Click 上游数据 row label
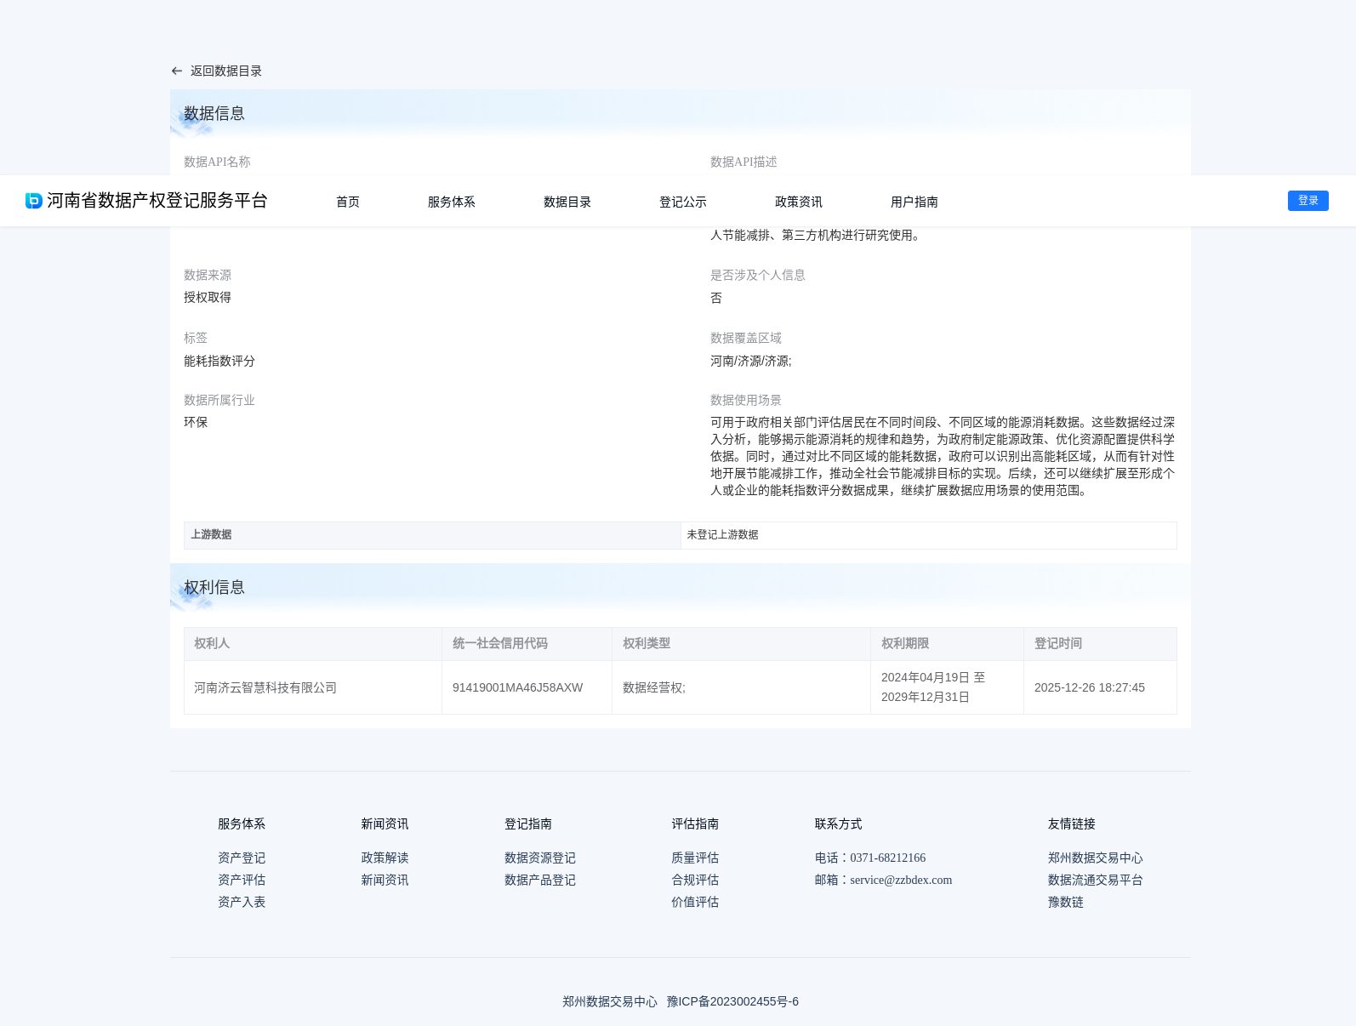The image size is (1356, 1026). (x=432, y=535)
